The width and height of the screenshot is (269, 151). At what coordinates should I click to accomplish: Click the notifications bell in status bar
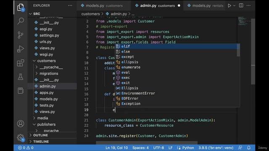(248, 148)
